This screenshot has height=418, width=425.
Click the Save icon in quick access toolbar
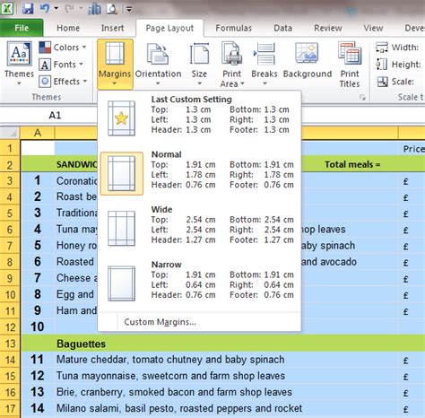click(x=28, y=9)
